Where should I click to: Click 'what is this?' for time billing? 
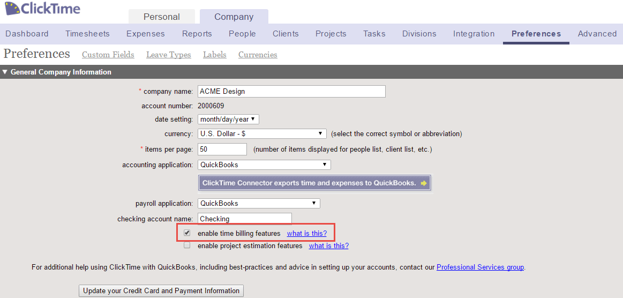307,233
